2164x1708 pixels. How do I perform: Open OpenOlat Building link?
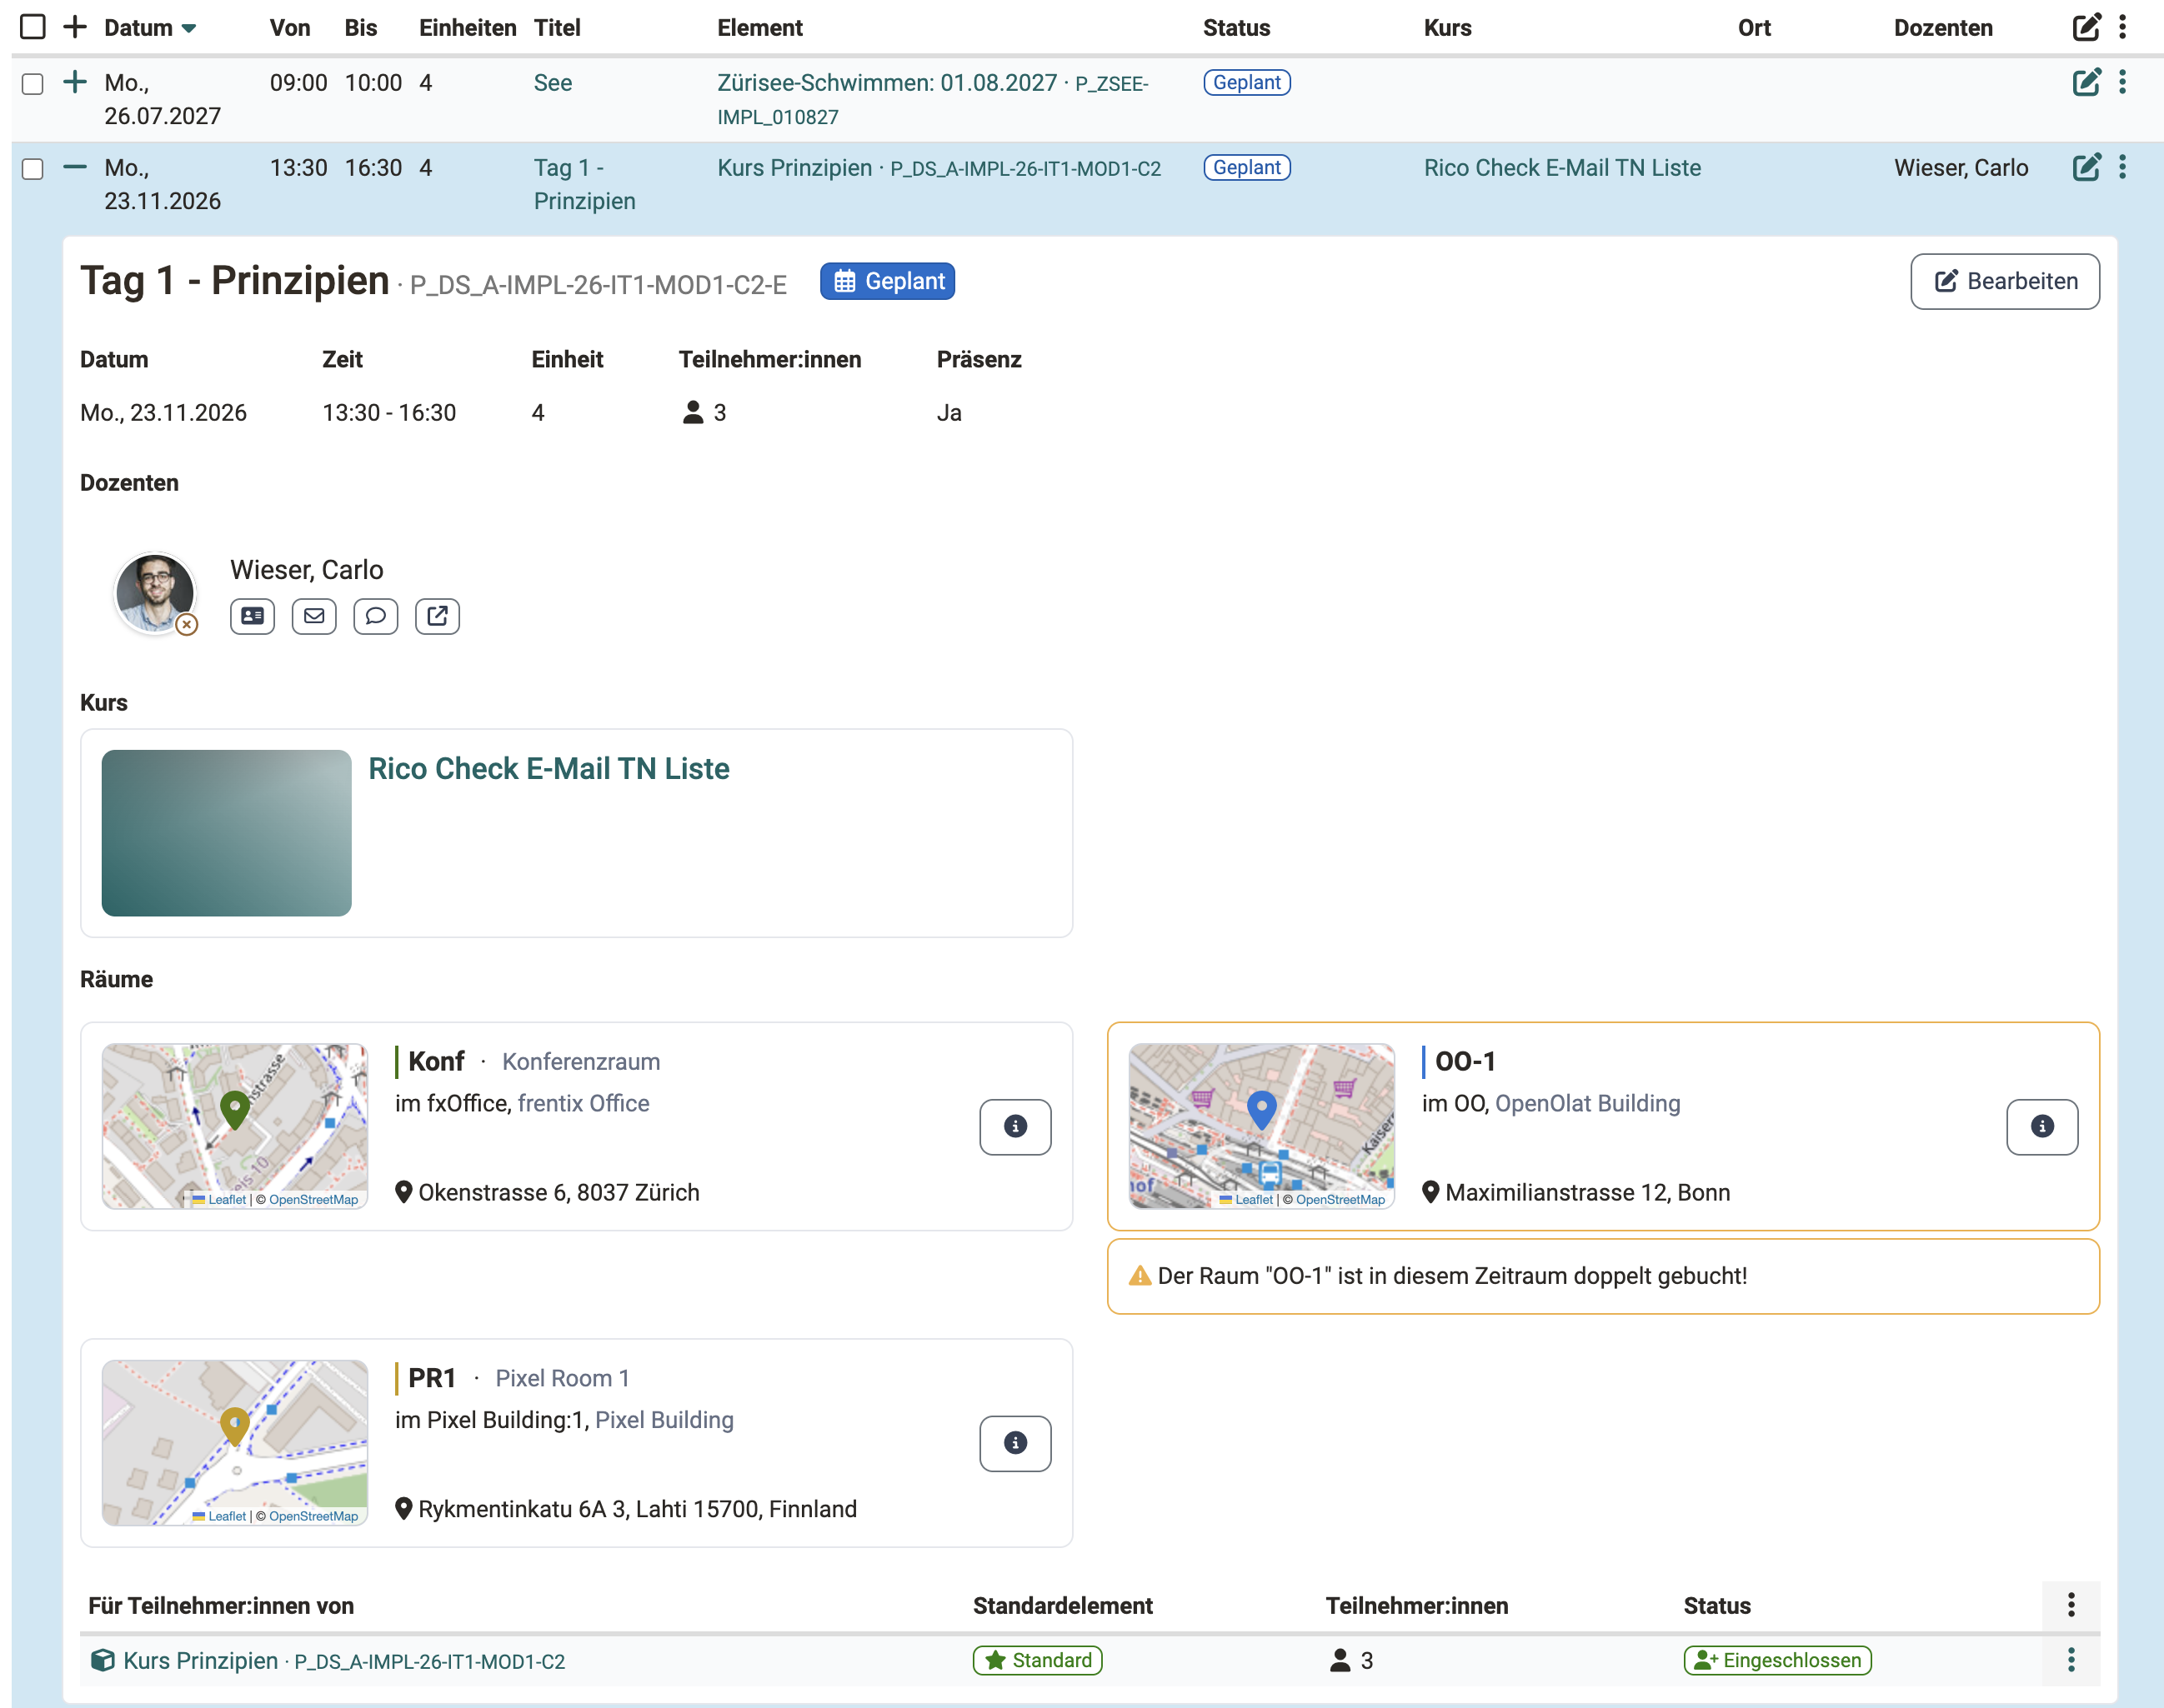pyautogui.click(x=1588, y=1103)
